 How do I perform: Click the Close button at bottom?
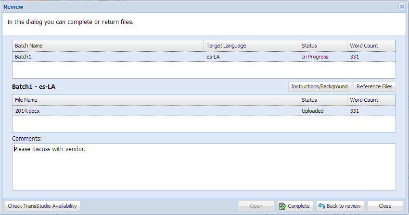[x=385, y=206]
